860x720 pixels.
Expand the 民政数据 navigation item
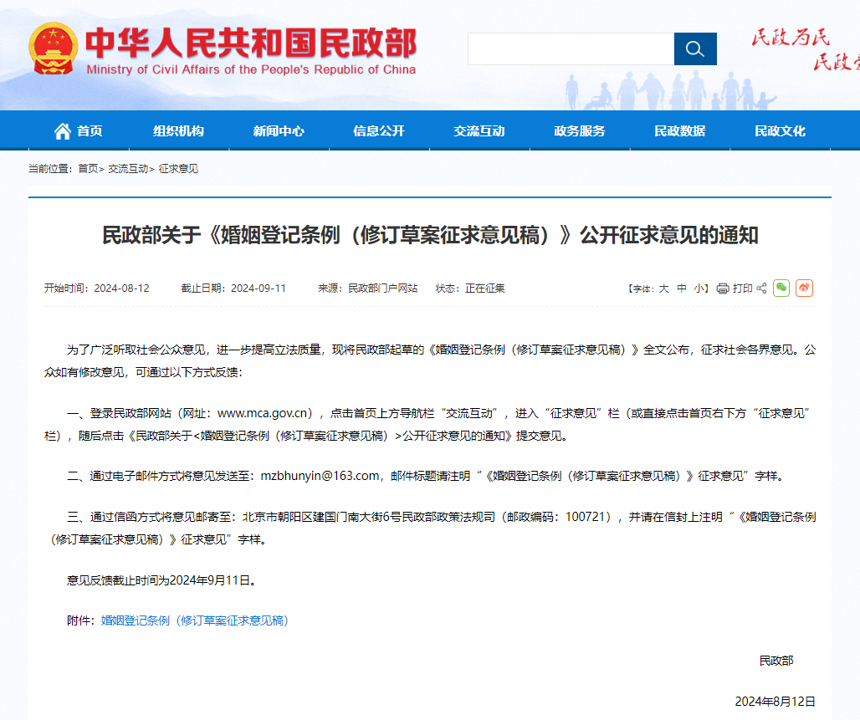click(x=679, y=131)
